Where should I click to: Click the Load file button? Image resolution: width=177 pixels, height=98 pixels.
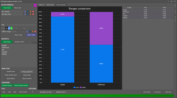click(x=9, y=92)
